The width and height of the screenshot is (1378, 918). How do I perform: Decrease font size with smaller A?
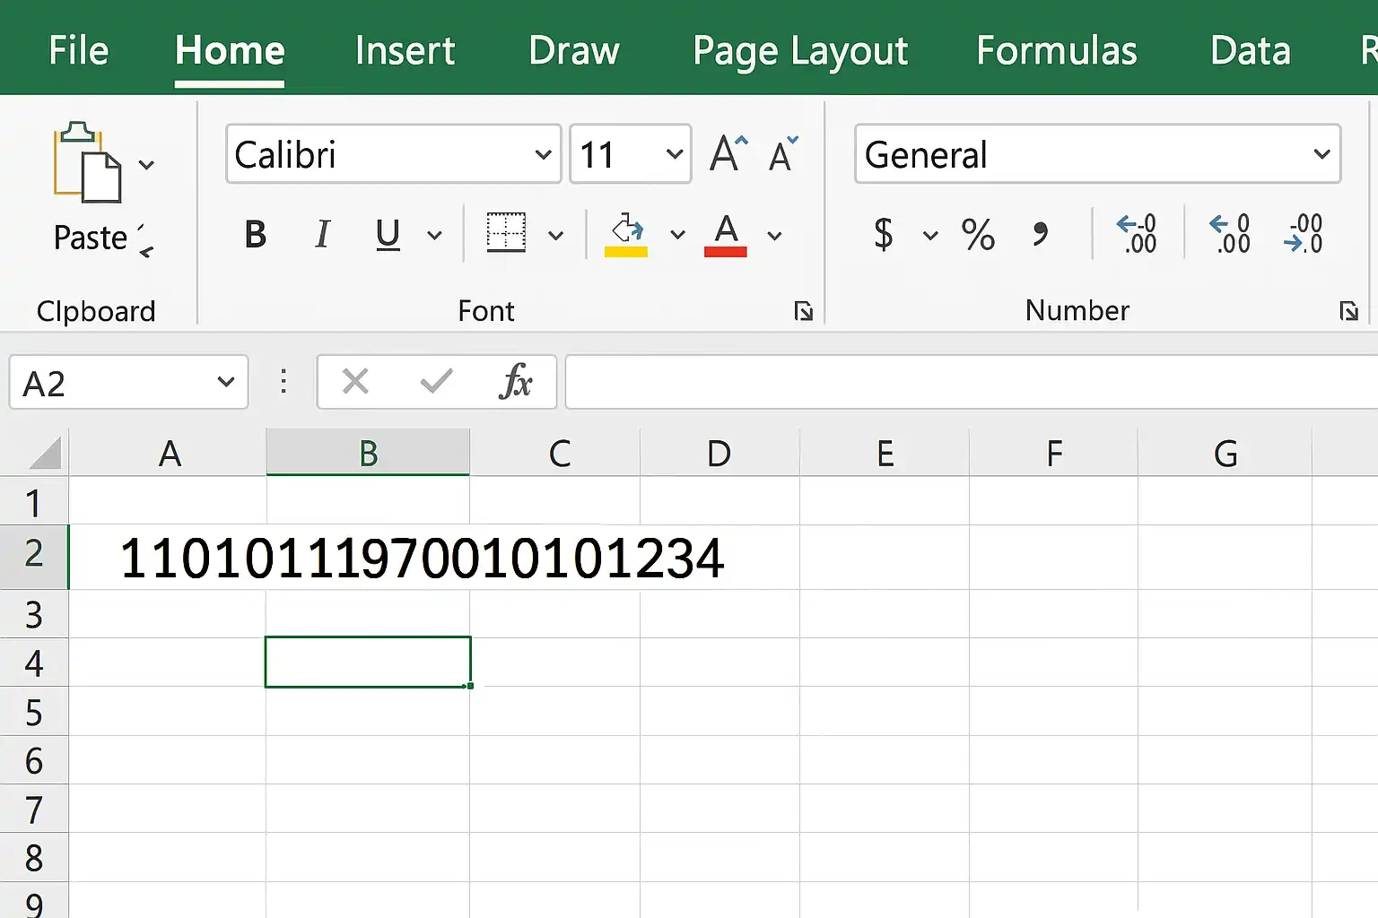point(783,154)
